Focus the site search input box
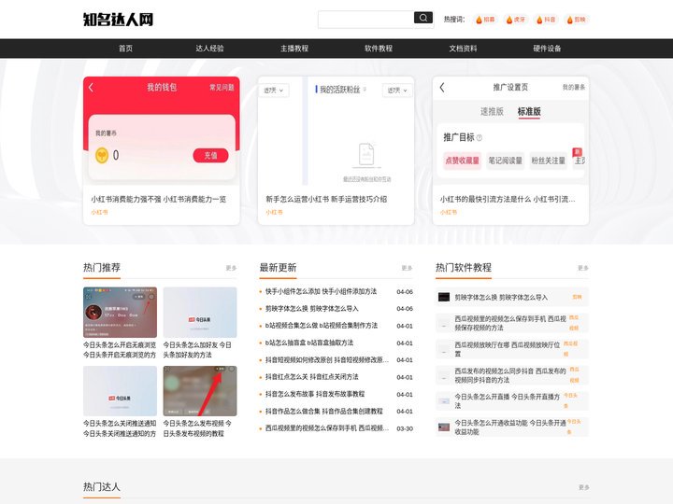The height and width of the screenshot is (504, 673). click(365, 20)
